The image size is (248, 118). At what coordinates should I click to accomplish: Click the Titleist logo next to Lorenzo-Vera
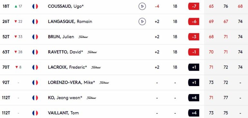click(x=104, y=83)
